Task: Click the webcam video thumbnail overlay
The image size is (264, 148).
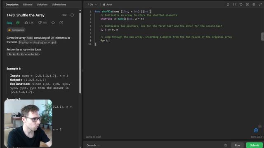Action: pyautogui.click(x=28, y=123)
